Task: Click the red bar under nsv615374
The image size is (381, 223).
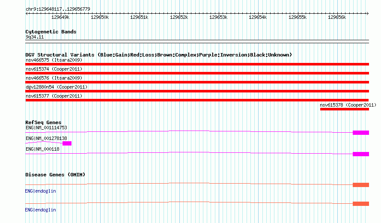Action: click(x=197, y=73)
